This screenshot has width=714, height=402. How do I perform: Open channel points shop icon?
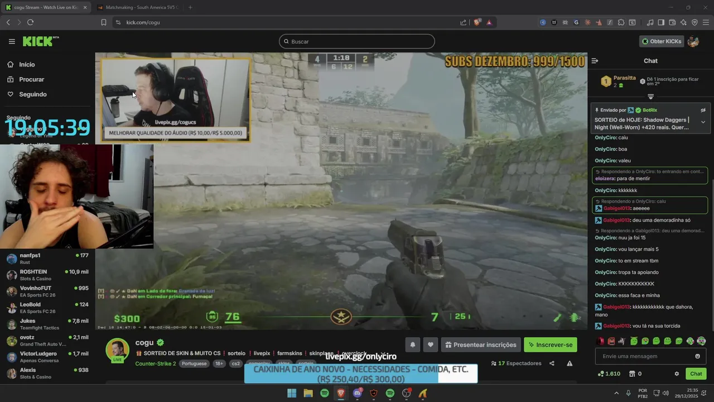(x=632, y=374)
